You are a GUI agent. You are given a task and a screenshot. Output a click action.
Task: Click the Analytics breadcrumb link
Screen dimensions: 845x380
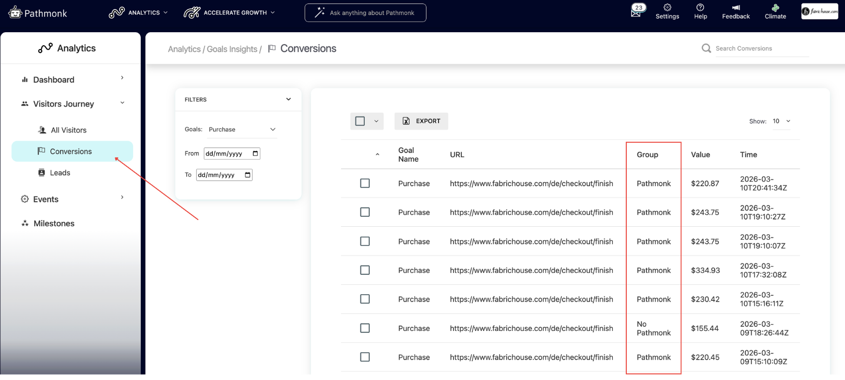coord(184,49)
